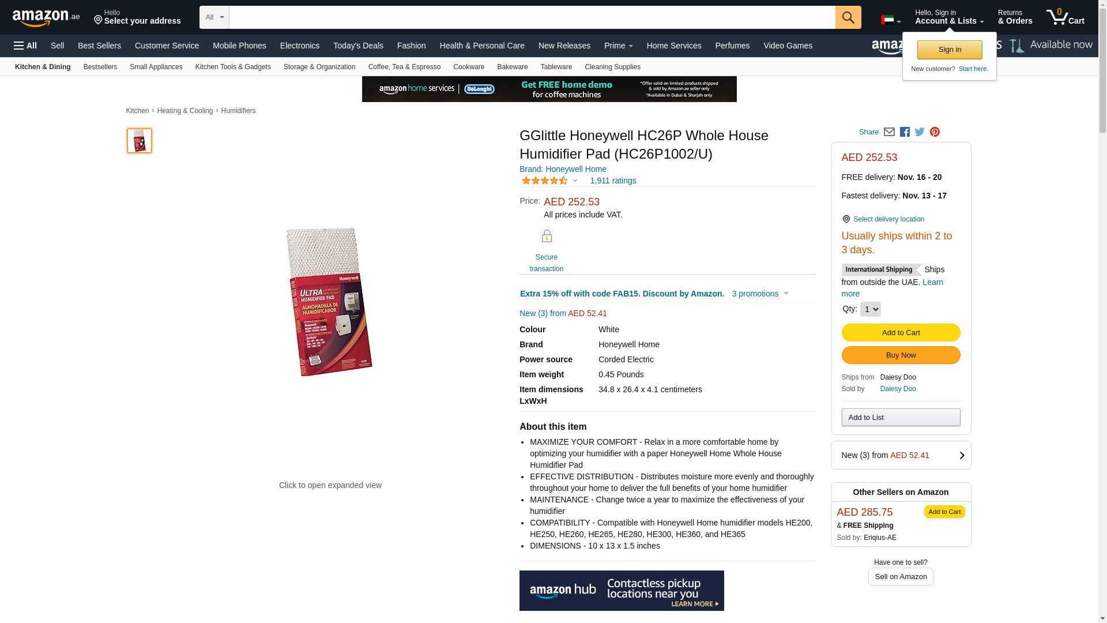
Task: Share product on Pinterest icon
Action: click(935, 132)
